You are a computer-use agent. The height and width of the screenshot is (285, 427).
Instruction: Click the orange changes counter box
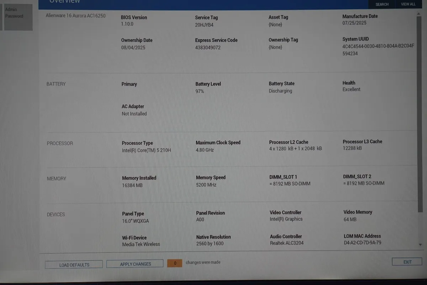coord(175,263)
